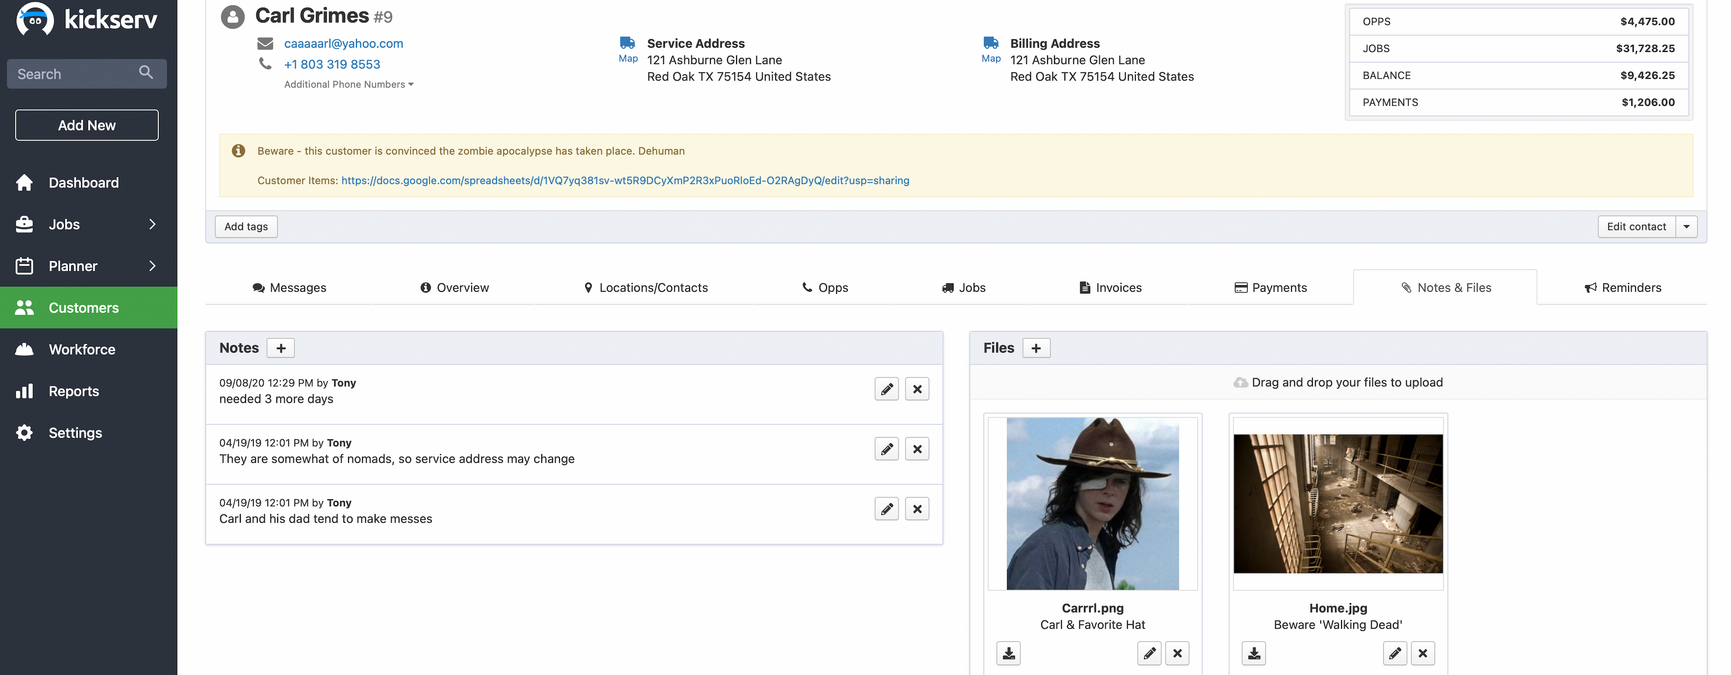The width and height of the screenshot is (1731, 675).
Task: Delete the Carrrl.png file
Action: (x=1177, y=653)
